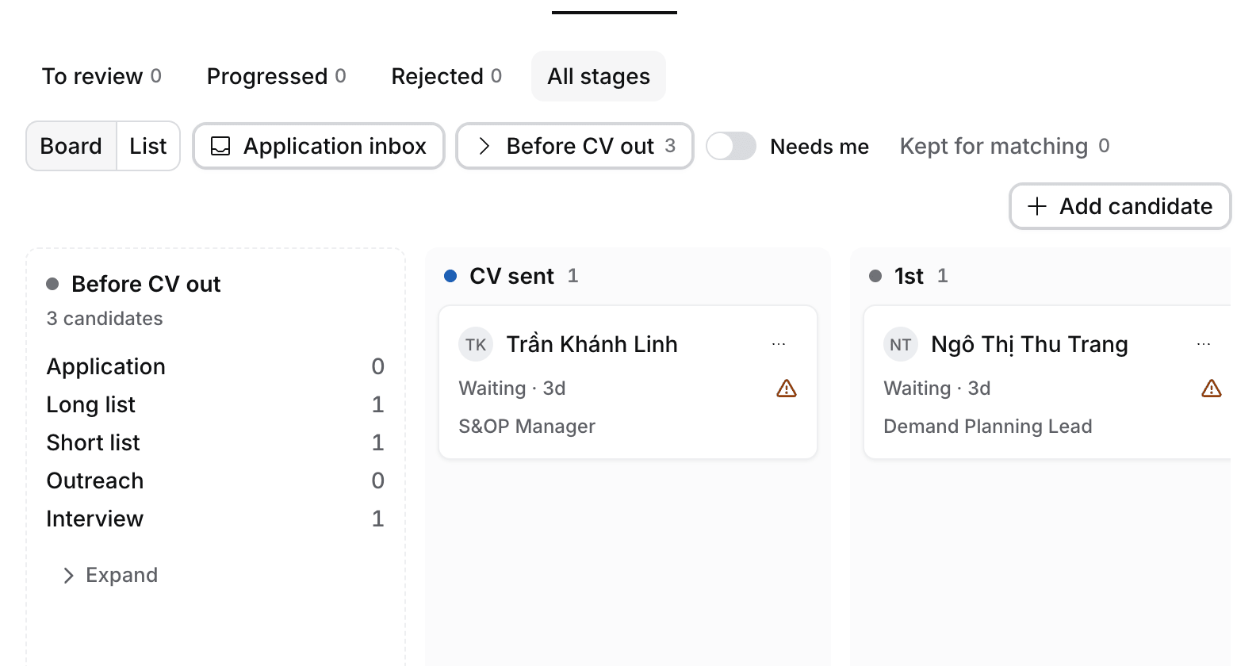Viewport: 1256px width, 666px height.
Task: Select the Interview stage row
Action: (x=216, y=519)
